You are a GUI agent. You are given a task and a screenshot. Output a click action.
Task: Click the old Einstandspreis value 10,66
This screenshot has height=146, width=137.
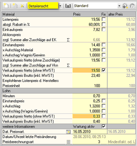tap(131, 45)
